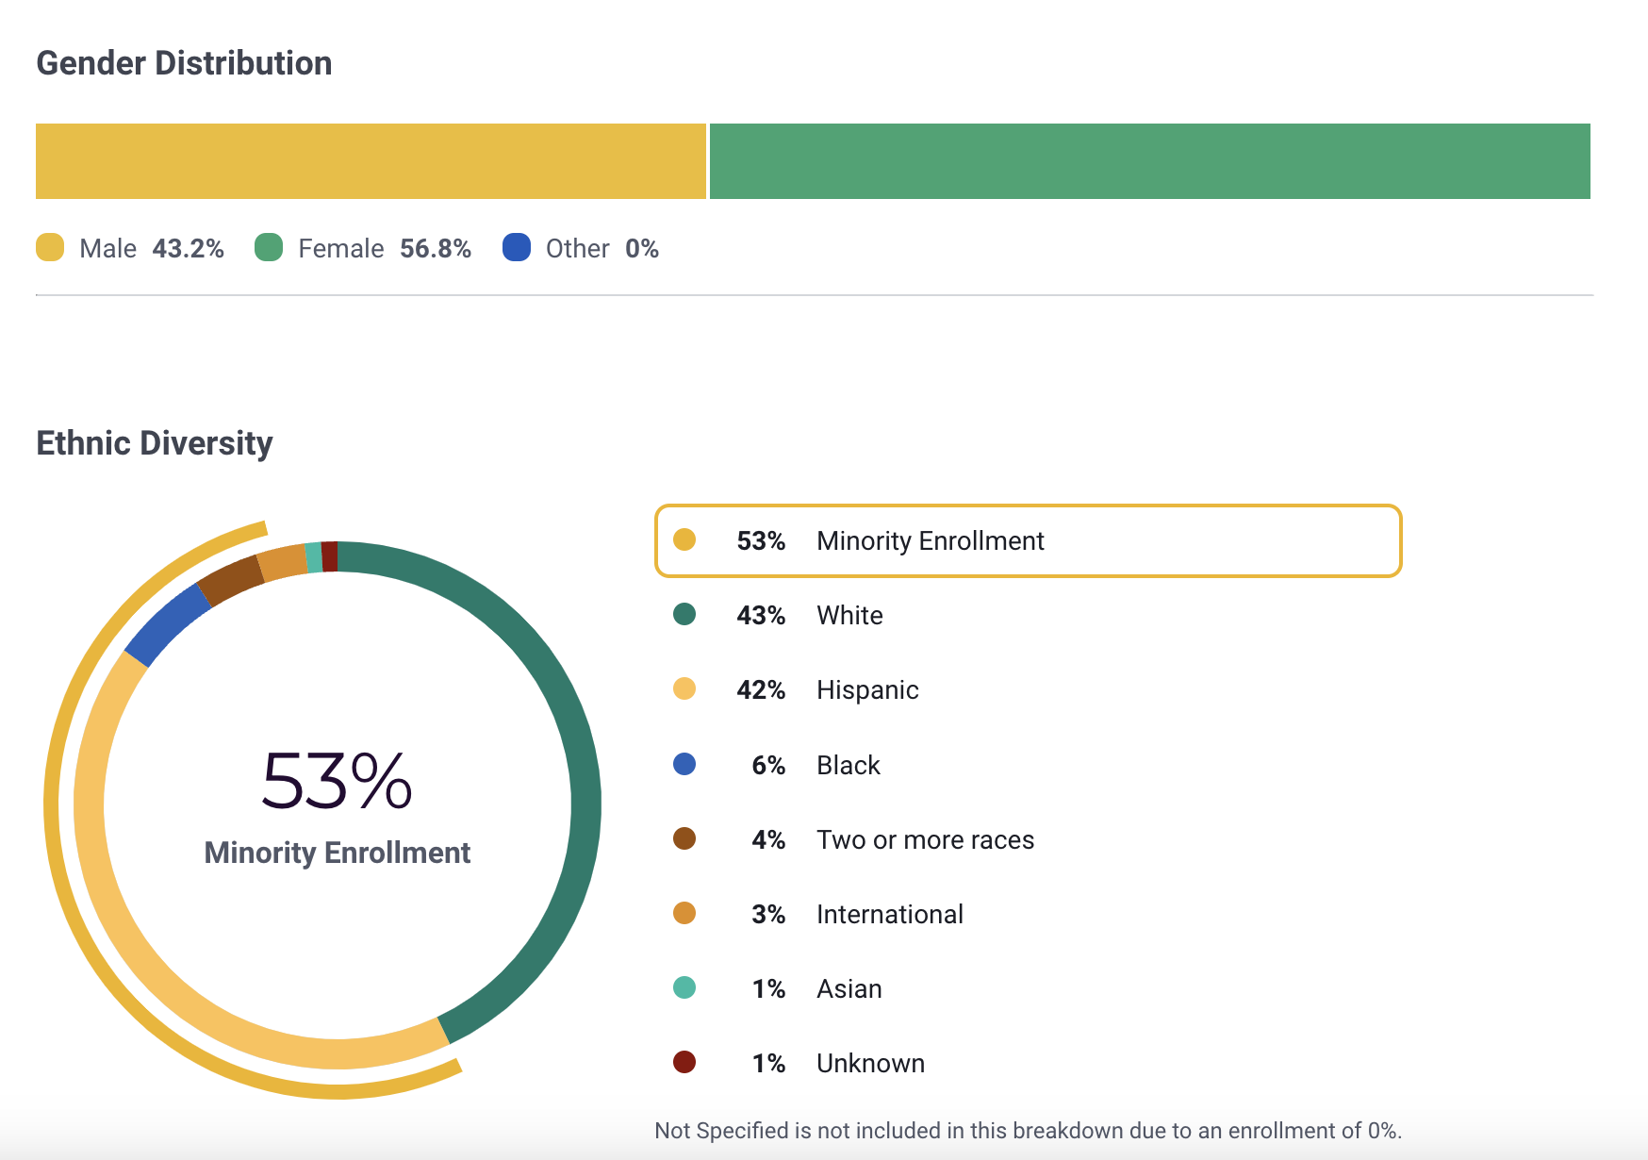Screen dimensions: 1648x1160
Task: Click the blue Black donut segment
Action: pyautogui.click(x=168, y=624)
